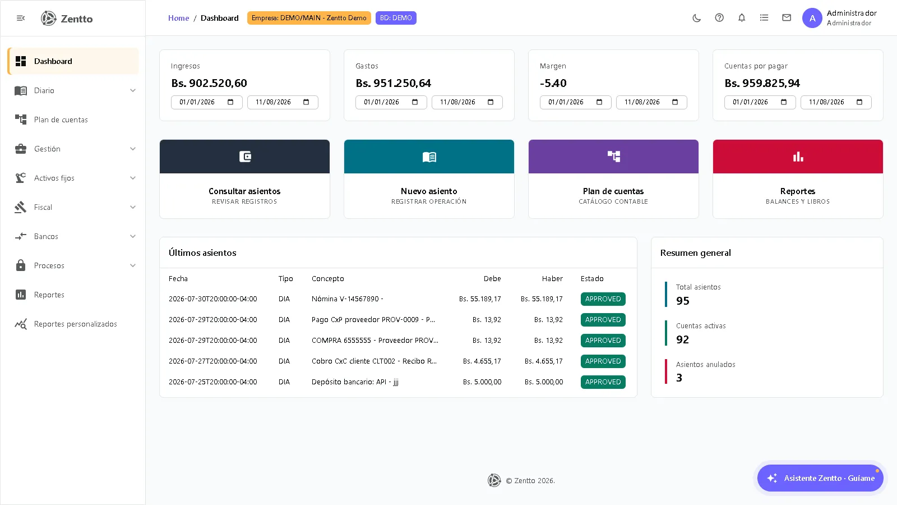Select the Cobro CxC cliente CLT002 concept
897x505 pixels.
[x=374, y=361]
